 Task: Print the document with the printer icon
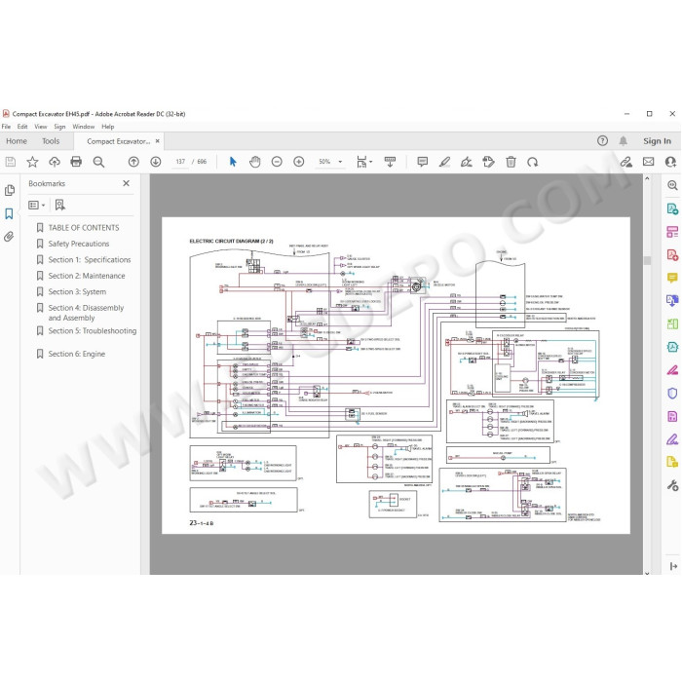pos(76,162)
